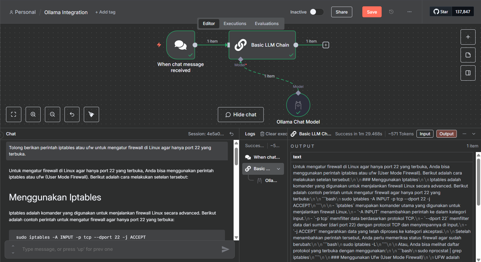The height and width of the screenshot is (262, 481).
Task: Click the Success in 1m 29.468s status
Action: pos(359,134)
